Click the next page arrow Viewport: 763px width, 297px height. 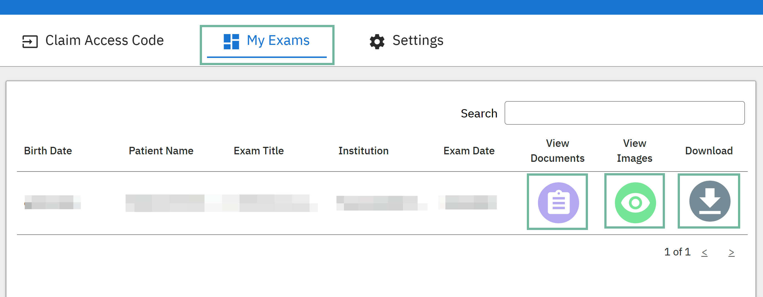coord(731,252)
